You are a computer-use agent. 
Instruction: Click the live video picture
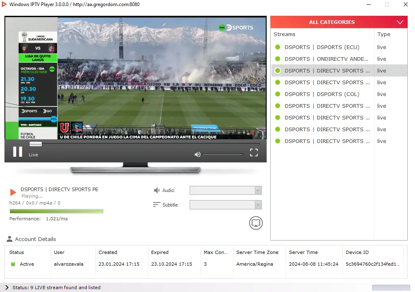(135, 78)
